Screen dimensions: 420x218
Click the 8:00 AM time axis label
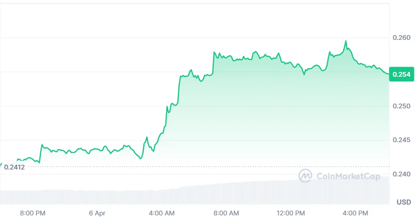pos(226,213)
